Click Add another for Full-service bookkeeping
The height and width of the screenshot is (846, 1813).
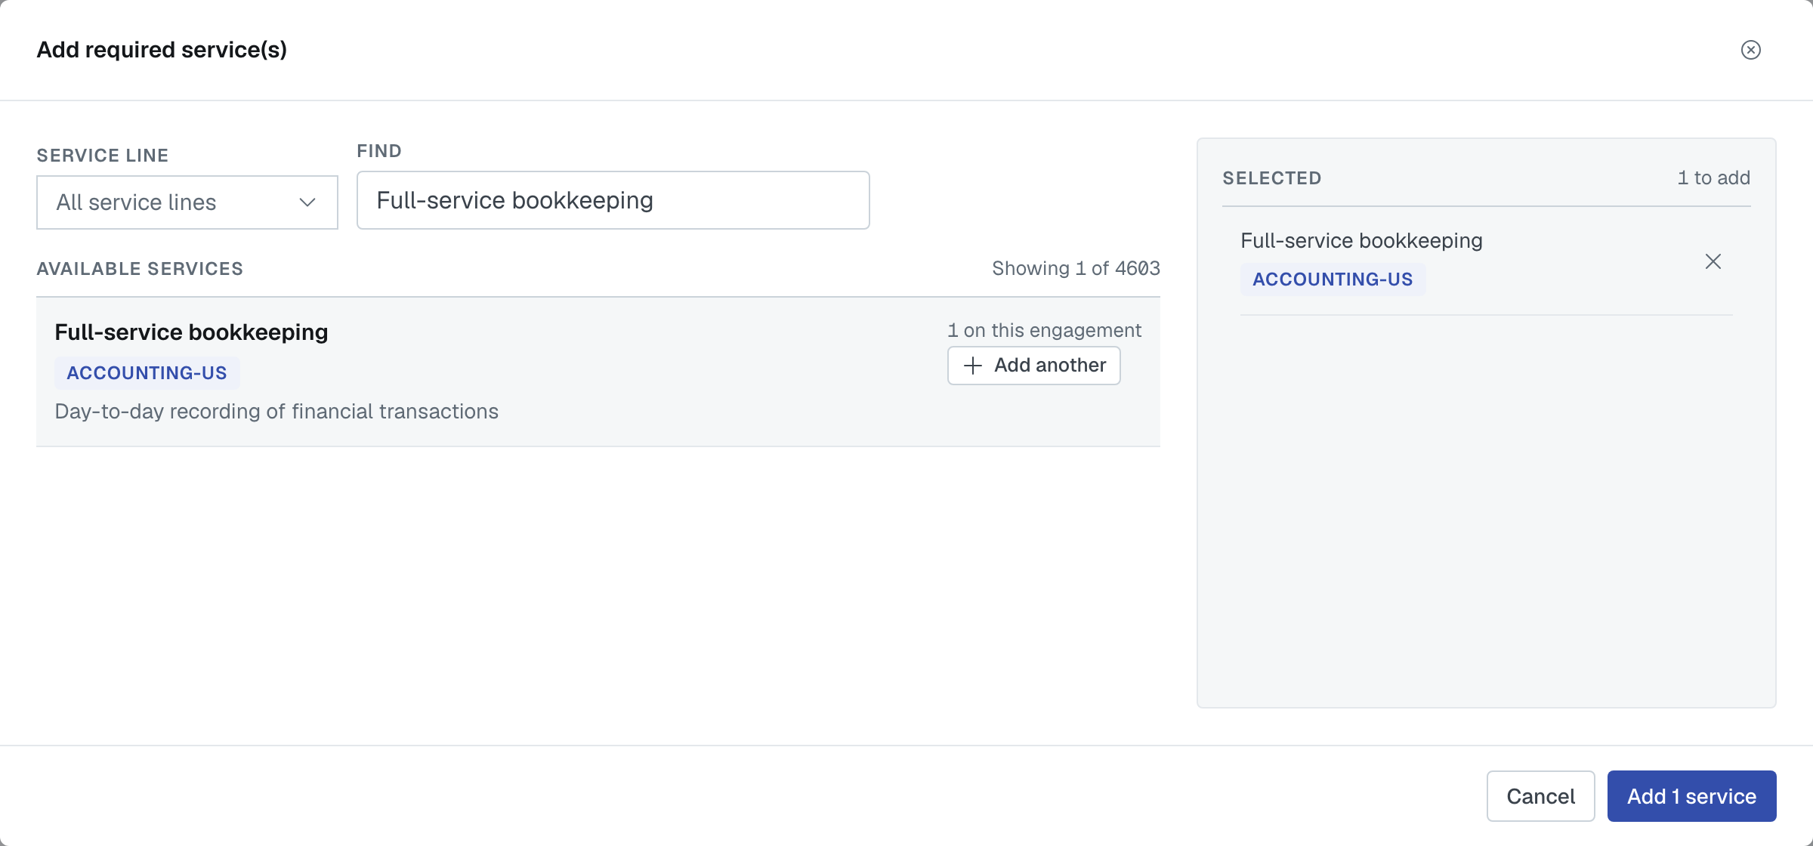coord(1033,366)
